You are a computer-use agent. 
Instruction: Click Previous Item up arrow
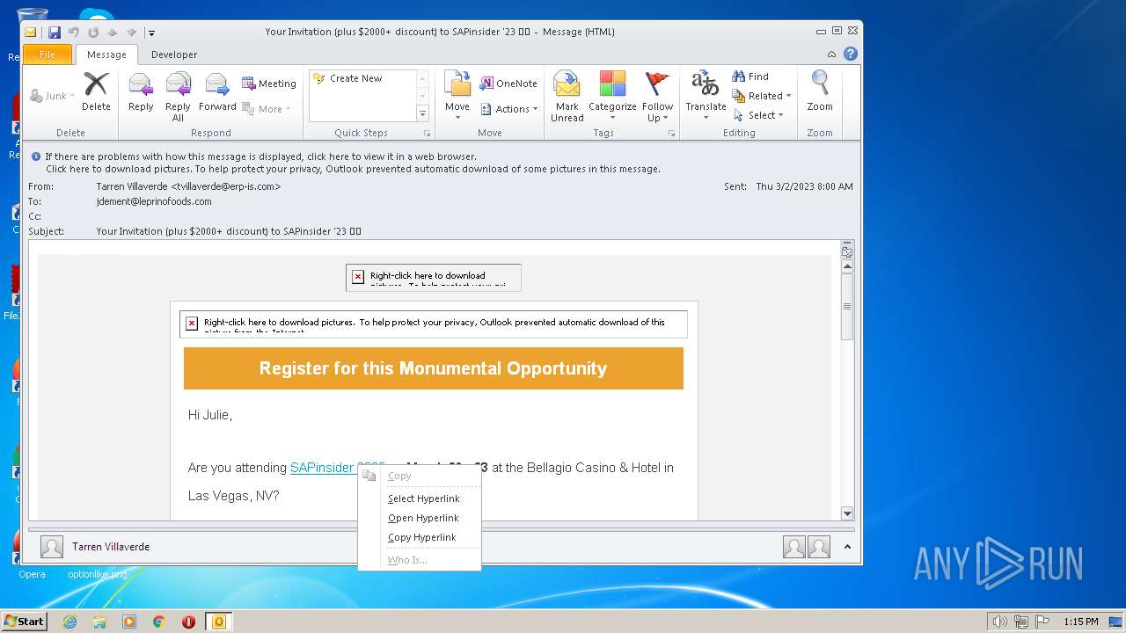coord(112,33)
